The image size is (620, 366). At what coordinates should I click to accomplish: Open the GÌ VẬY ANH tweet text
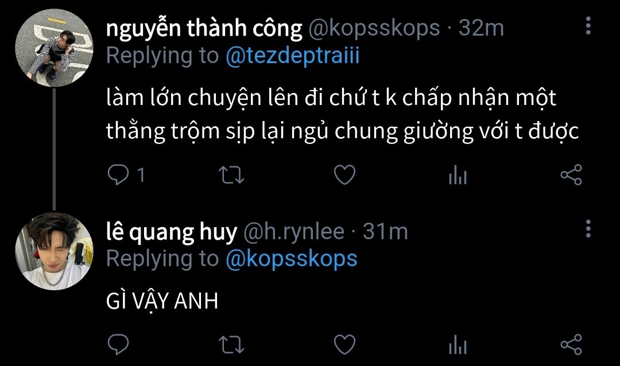click(162, 301)
